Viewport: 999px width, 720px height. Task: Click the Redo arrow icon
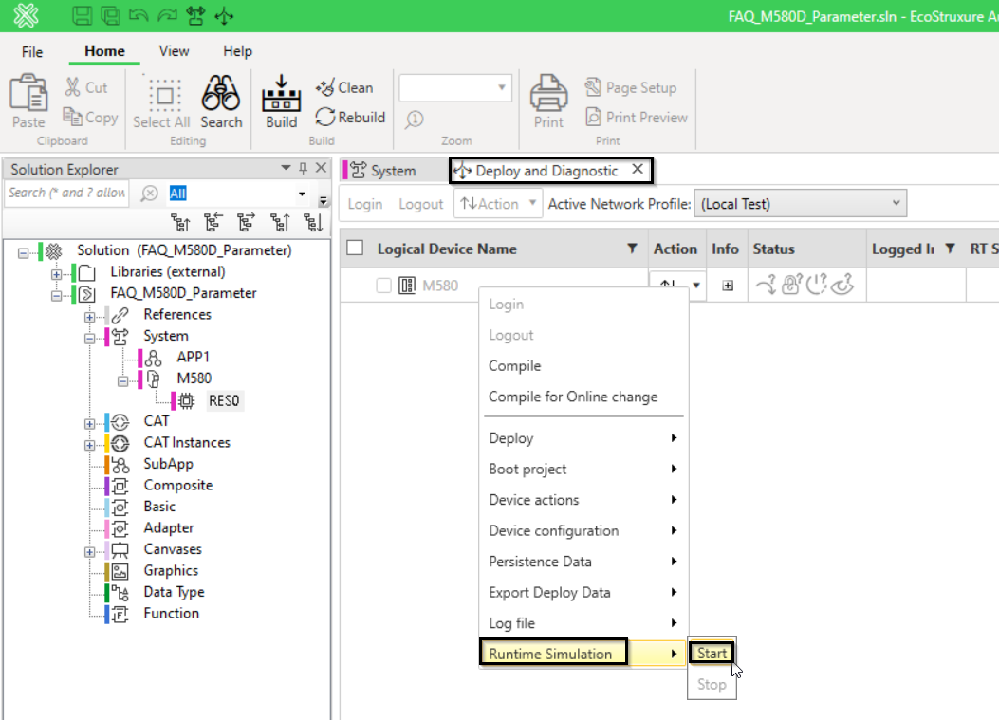tap(167, 15)
